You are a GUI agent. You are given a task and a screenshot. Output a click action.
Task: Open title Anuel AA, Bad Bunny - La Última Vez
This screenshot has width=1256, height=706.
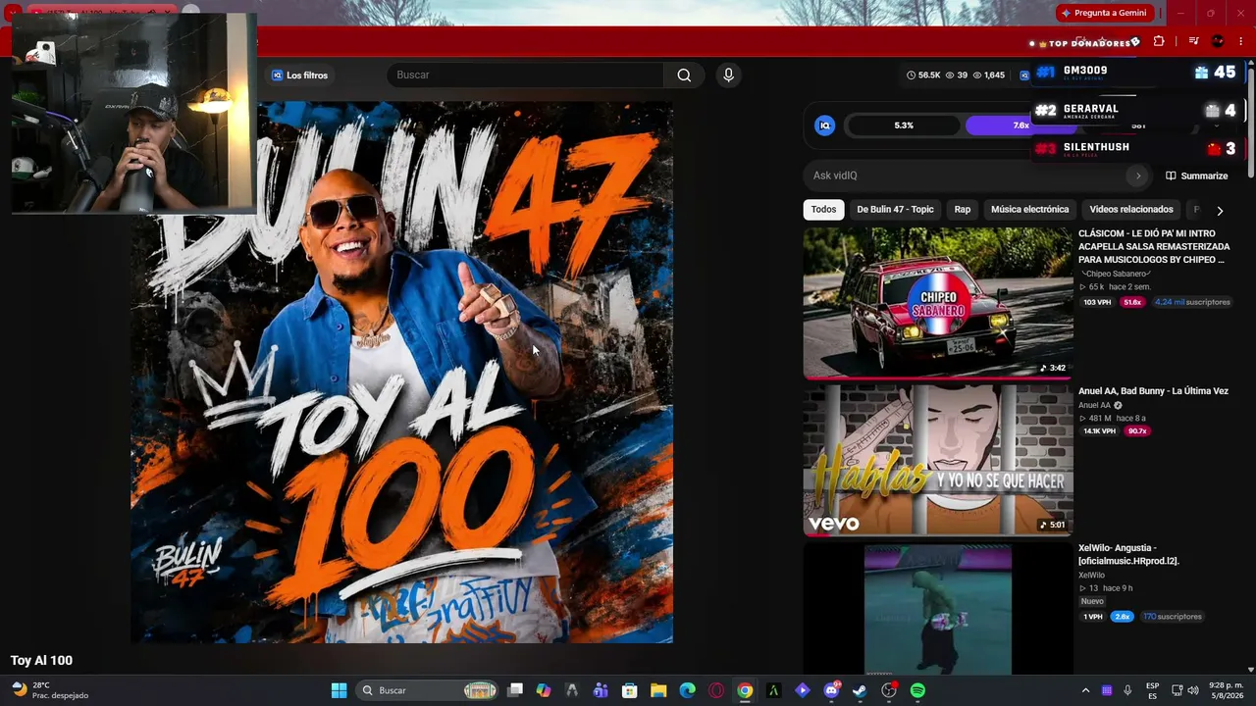1153,391
